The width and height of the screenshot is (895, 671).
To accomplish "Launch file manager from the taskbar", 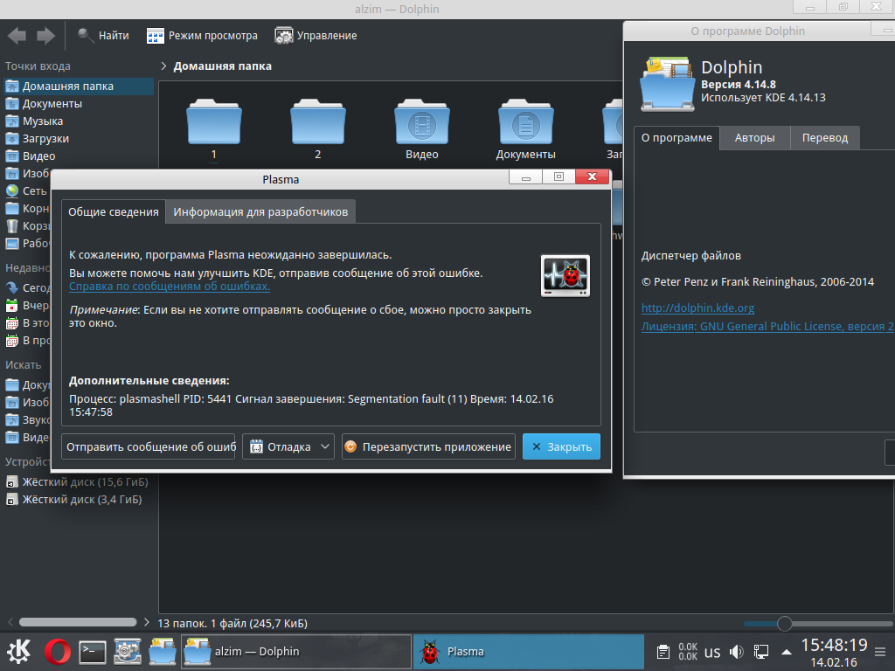I will pos(163,651).
